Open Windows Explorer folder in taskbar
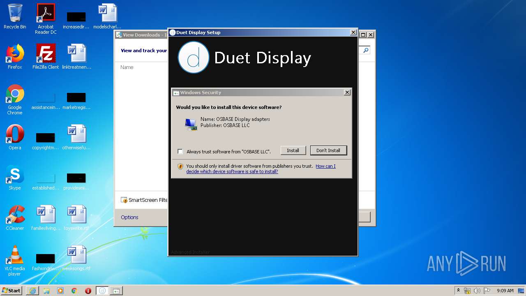The height and width of the screenshot is (296, 526). tap(46, 291)
